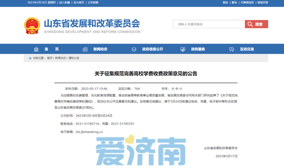
Task: Open 公务邮箱 link in top bar
Action: (93, 2)
